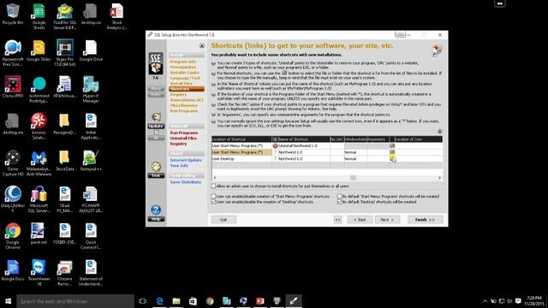Click the Update icon in left sidebar

click(x=156, y=117)
